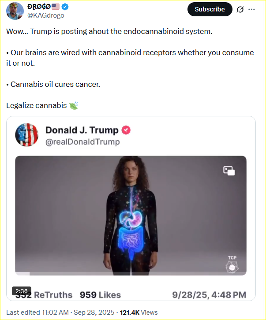
Task: Click the leaf emoji after Legalize cannabis
Action: [x=74, y=105]
